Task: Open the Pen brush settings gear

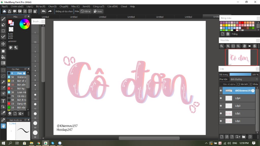Action: tap(24, 73)
